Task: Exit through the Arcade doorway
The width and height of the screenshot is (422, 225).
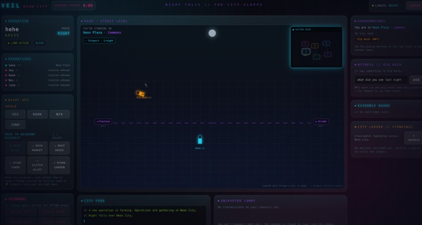Action: (321, 121)
